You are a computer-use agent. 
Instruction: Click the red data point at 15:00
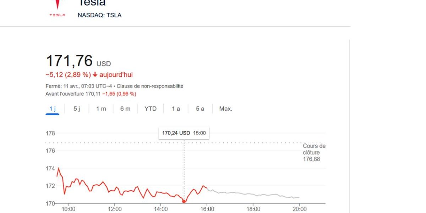tap(184, 201)
